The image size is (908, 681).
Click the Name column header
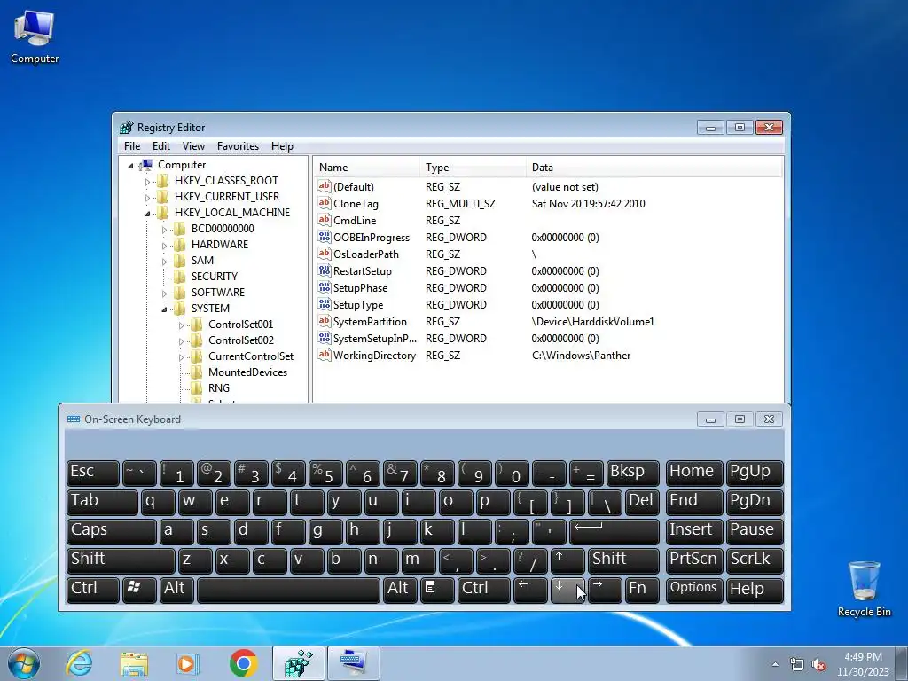[x=366, y=168]
